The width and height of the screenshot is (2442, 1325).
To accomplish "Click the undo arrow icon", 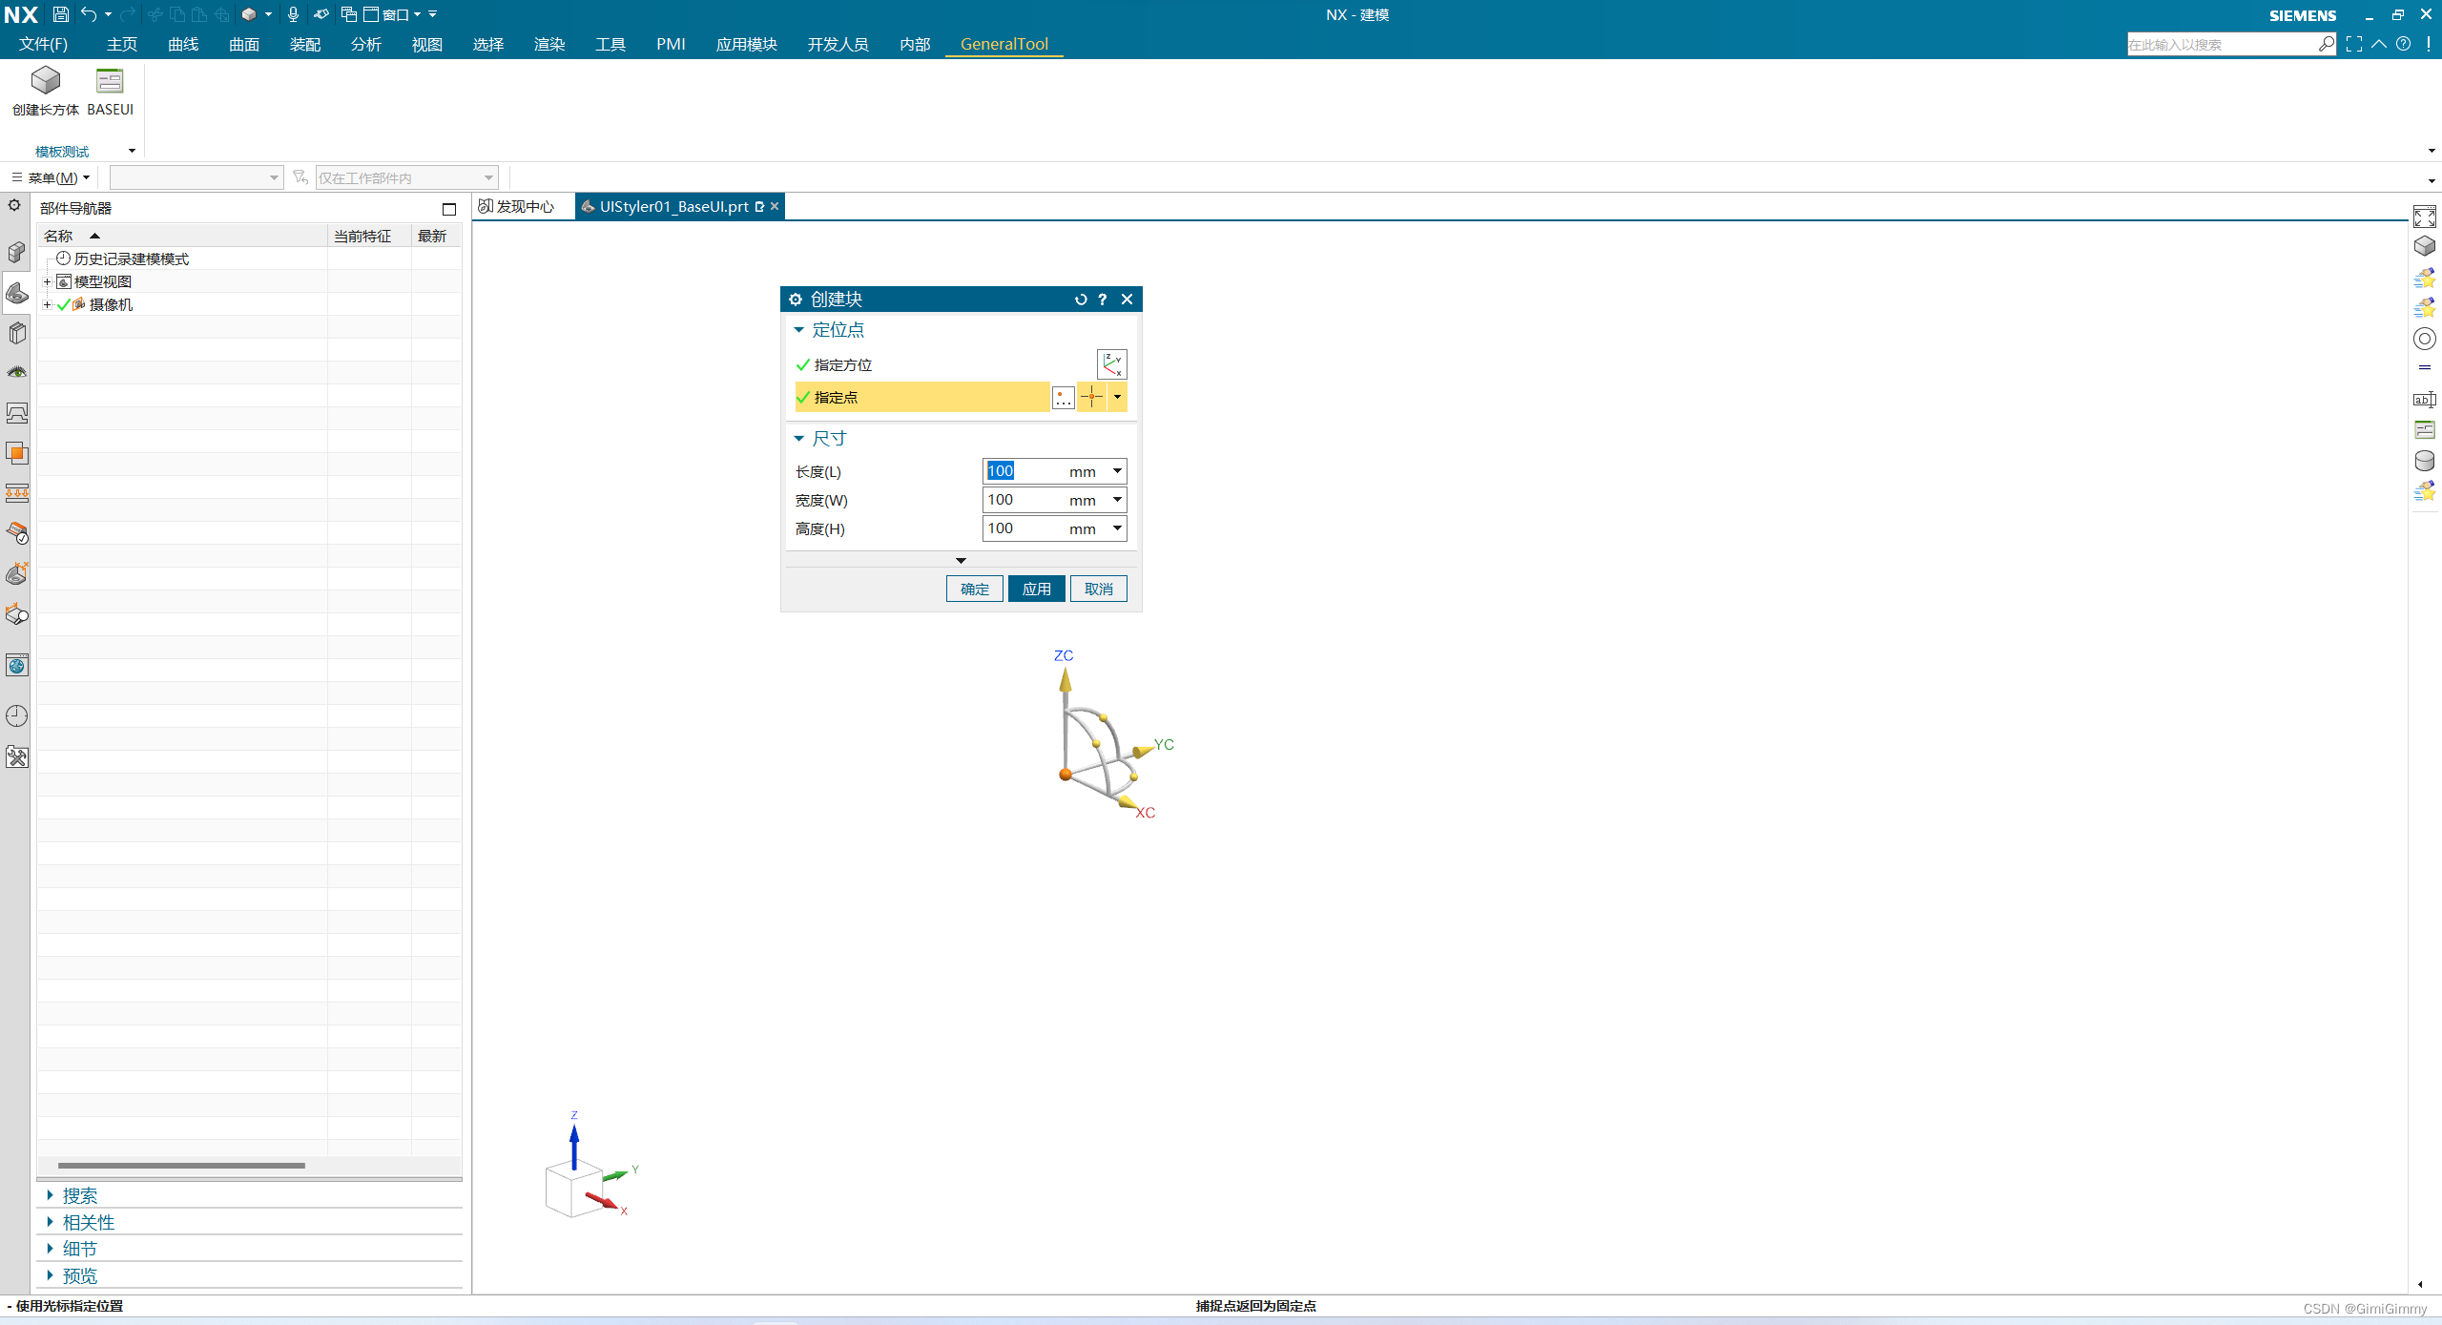I will 89,14.
